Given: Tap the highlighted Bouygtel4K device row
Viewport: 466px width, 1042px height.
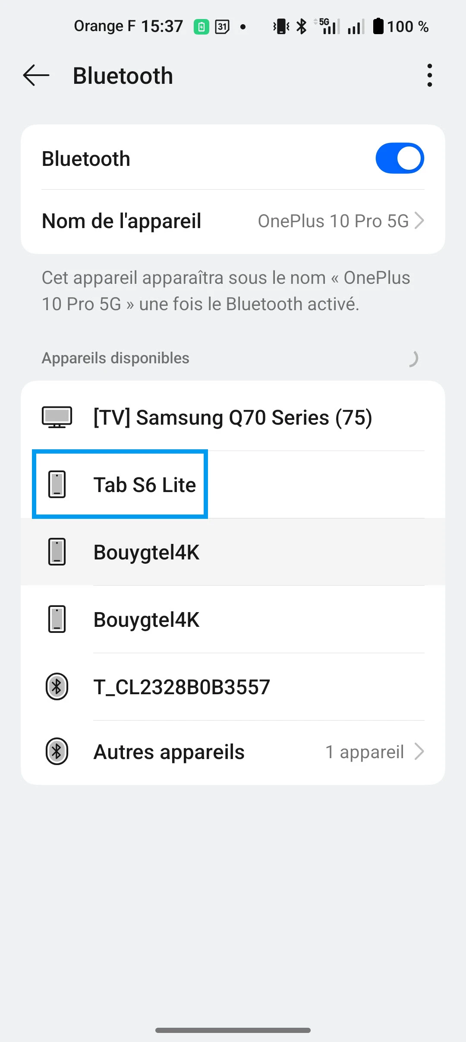Looking at the screenshot, I should (x=233, y=552).
